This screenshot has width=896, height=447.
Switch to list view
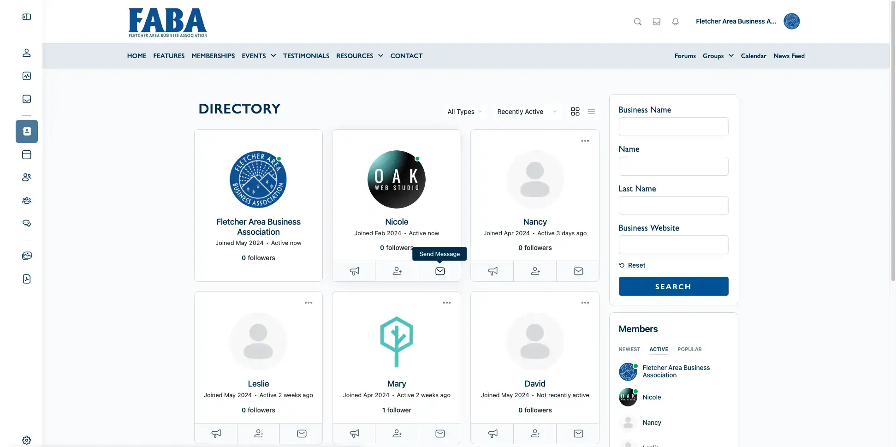point(592,112)
